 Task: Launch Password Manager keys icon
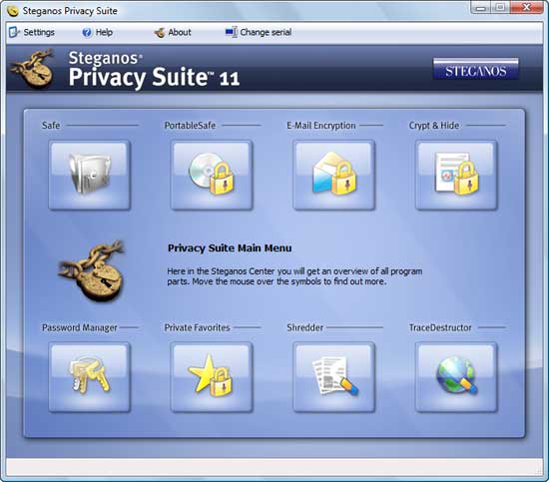tap(89, 377)
